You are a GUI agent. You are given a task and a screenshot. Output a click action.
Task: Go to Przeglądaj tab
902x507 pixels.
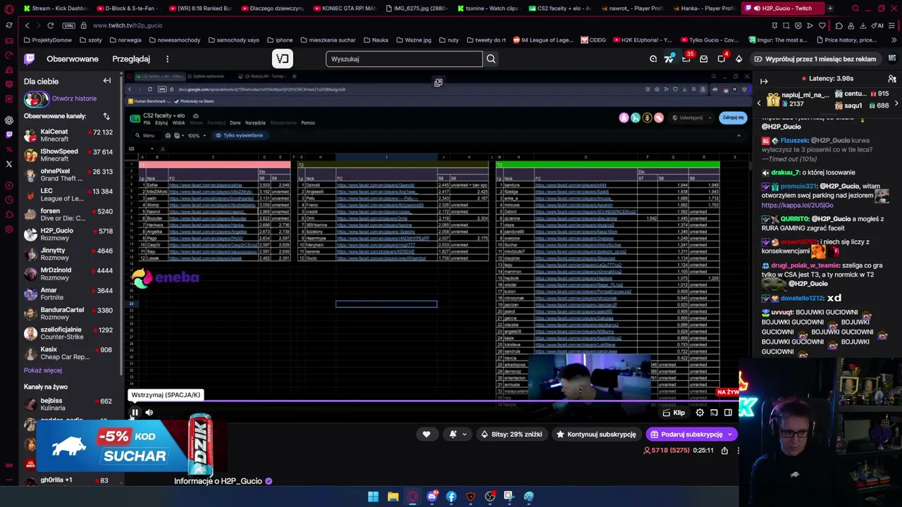[x=131, y=59]
